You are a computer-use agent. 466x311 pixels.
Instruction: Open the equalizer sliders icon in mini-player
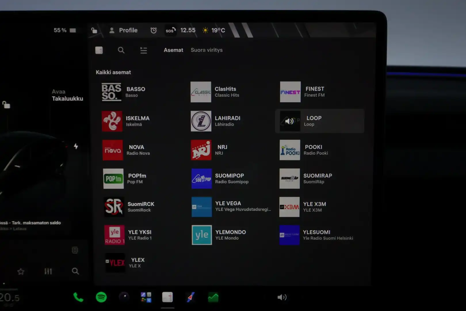(x=48, y=271)
